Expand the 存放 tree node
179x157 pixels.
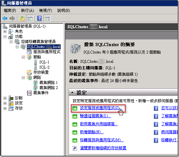point(5,108)
